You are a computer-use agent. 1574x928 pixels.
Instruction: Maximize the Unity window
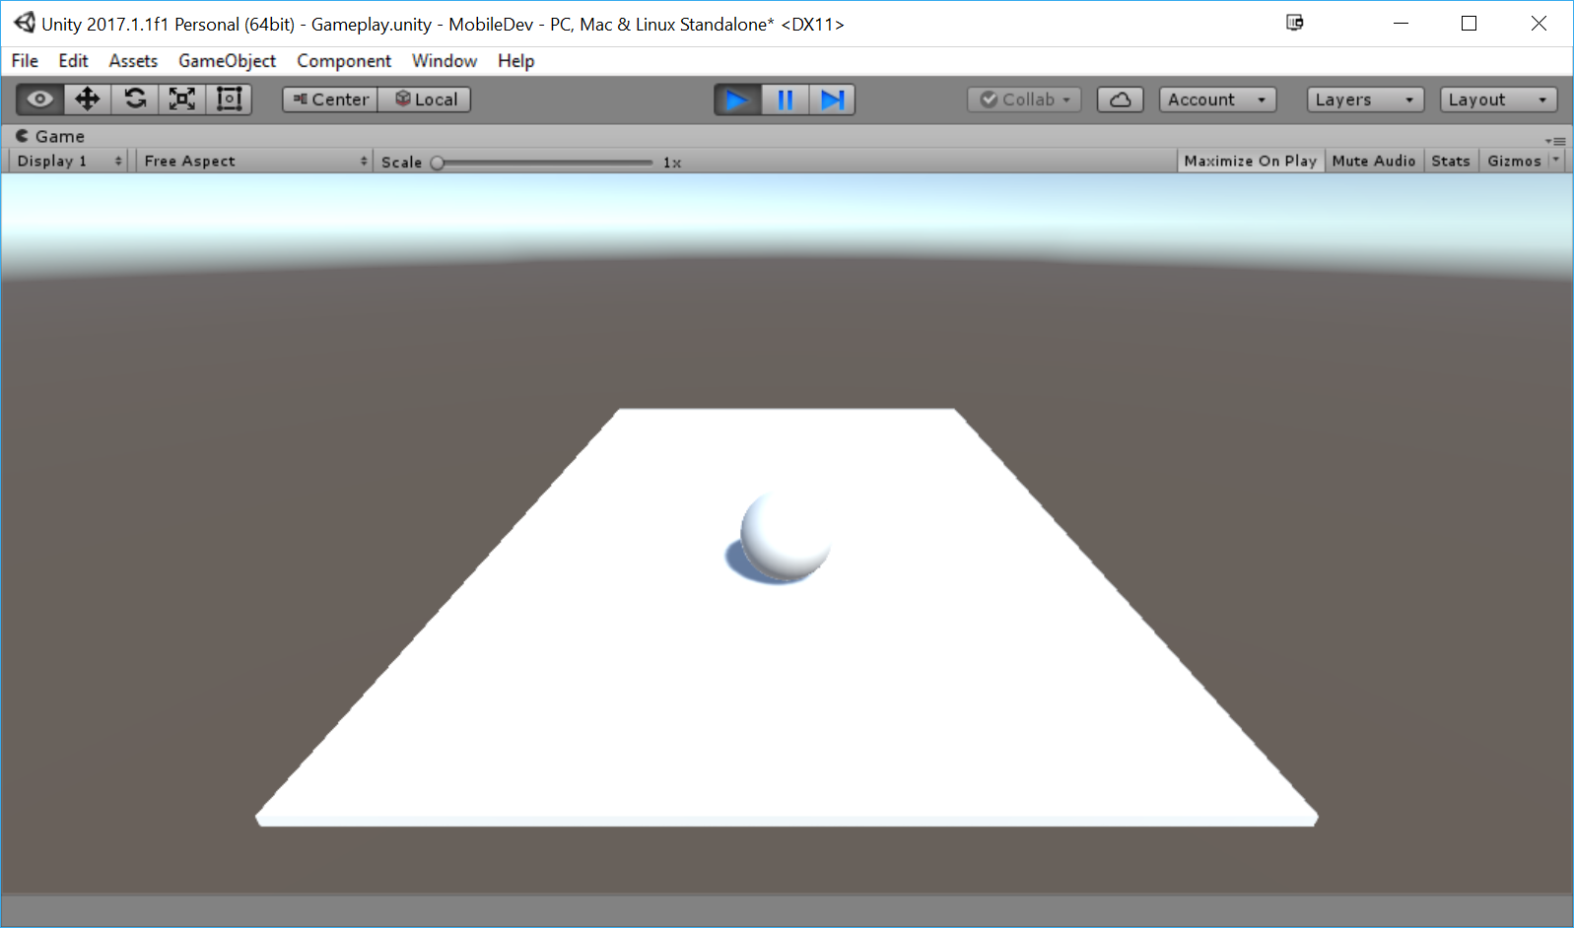click(x=1469, y=24)
